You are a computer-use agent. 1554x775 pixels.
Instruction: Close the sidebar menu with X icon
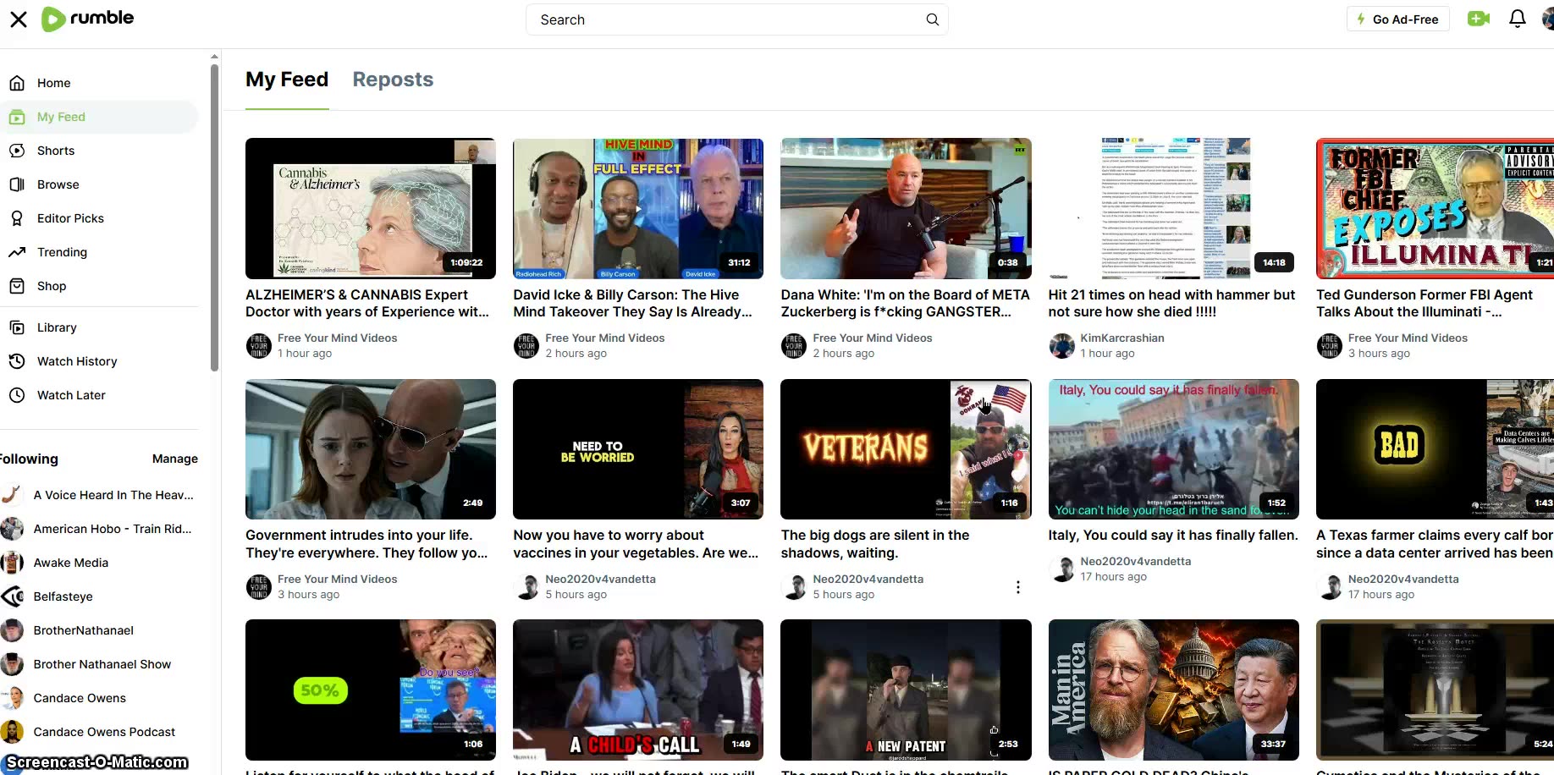(19, 19)
